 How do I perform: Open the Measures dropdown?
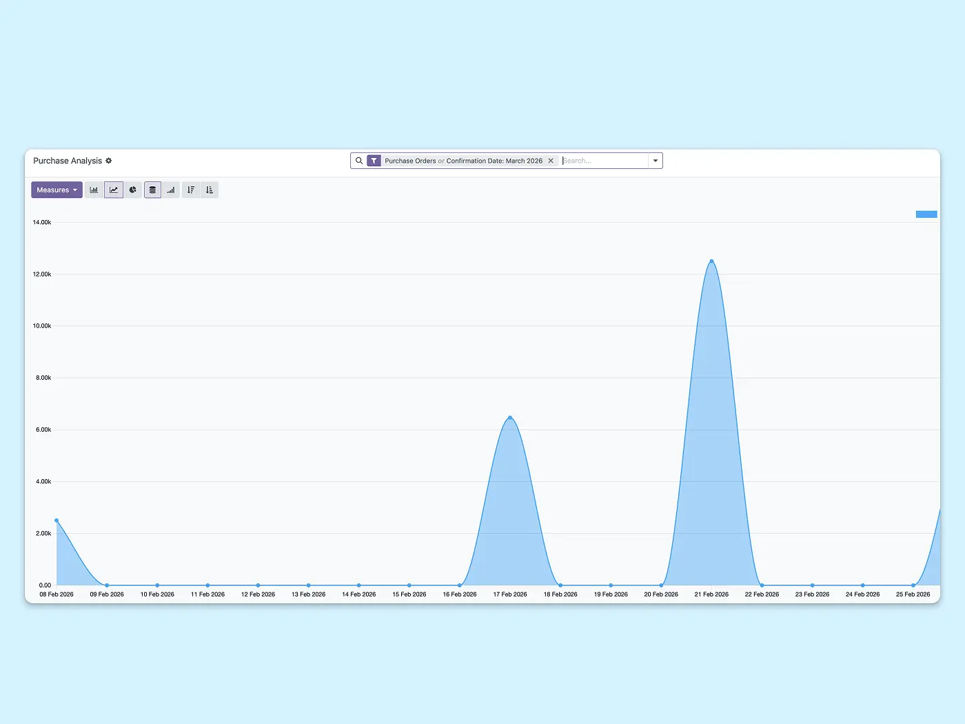(57, 190)
